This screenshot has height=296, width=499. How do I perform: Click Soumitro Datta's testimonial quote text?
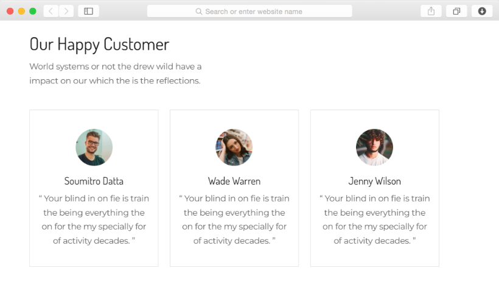(94, 219)
